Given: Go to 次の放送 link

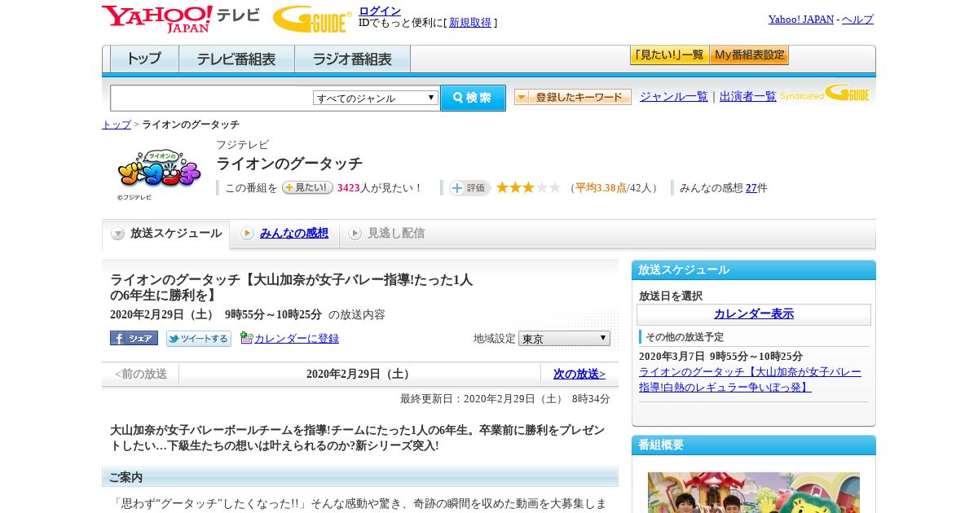Looking at the screenshot, I should 579,375.
